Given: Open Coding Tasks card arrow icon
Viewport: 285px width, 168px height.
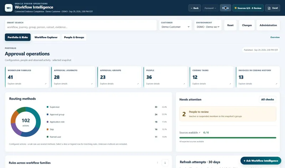Looking at the screenshot, I should tap(230, 84).
